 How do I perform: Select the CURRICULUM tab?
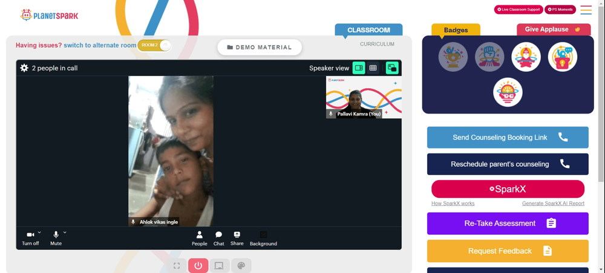tap(377, 44)
